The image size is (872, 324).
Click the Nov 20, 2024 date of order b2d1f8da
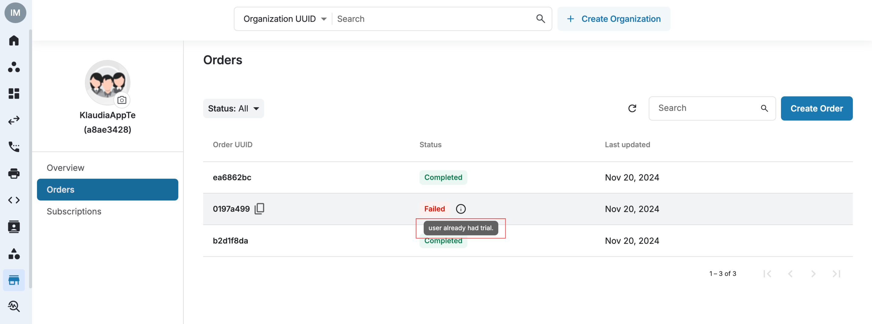tap(632, 241)
